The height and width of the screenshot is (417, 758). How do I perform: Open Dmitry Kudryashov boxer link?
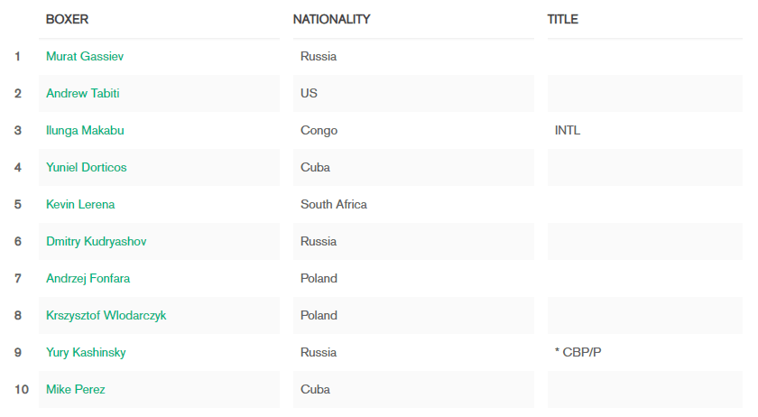[x=97, y=241]
